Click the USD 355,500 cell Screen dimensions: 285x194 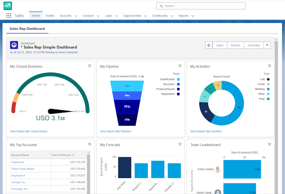[x=69, y=162]
